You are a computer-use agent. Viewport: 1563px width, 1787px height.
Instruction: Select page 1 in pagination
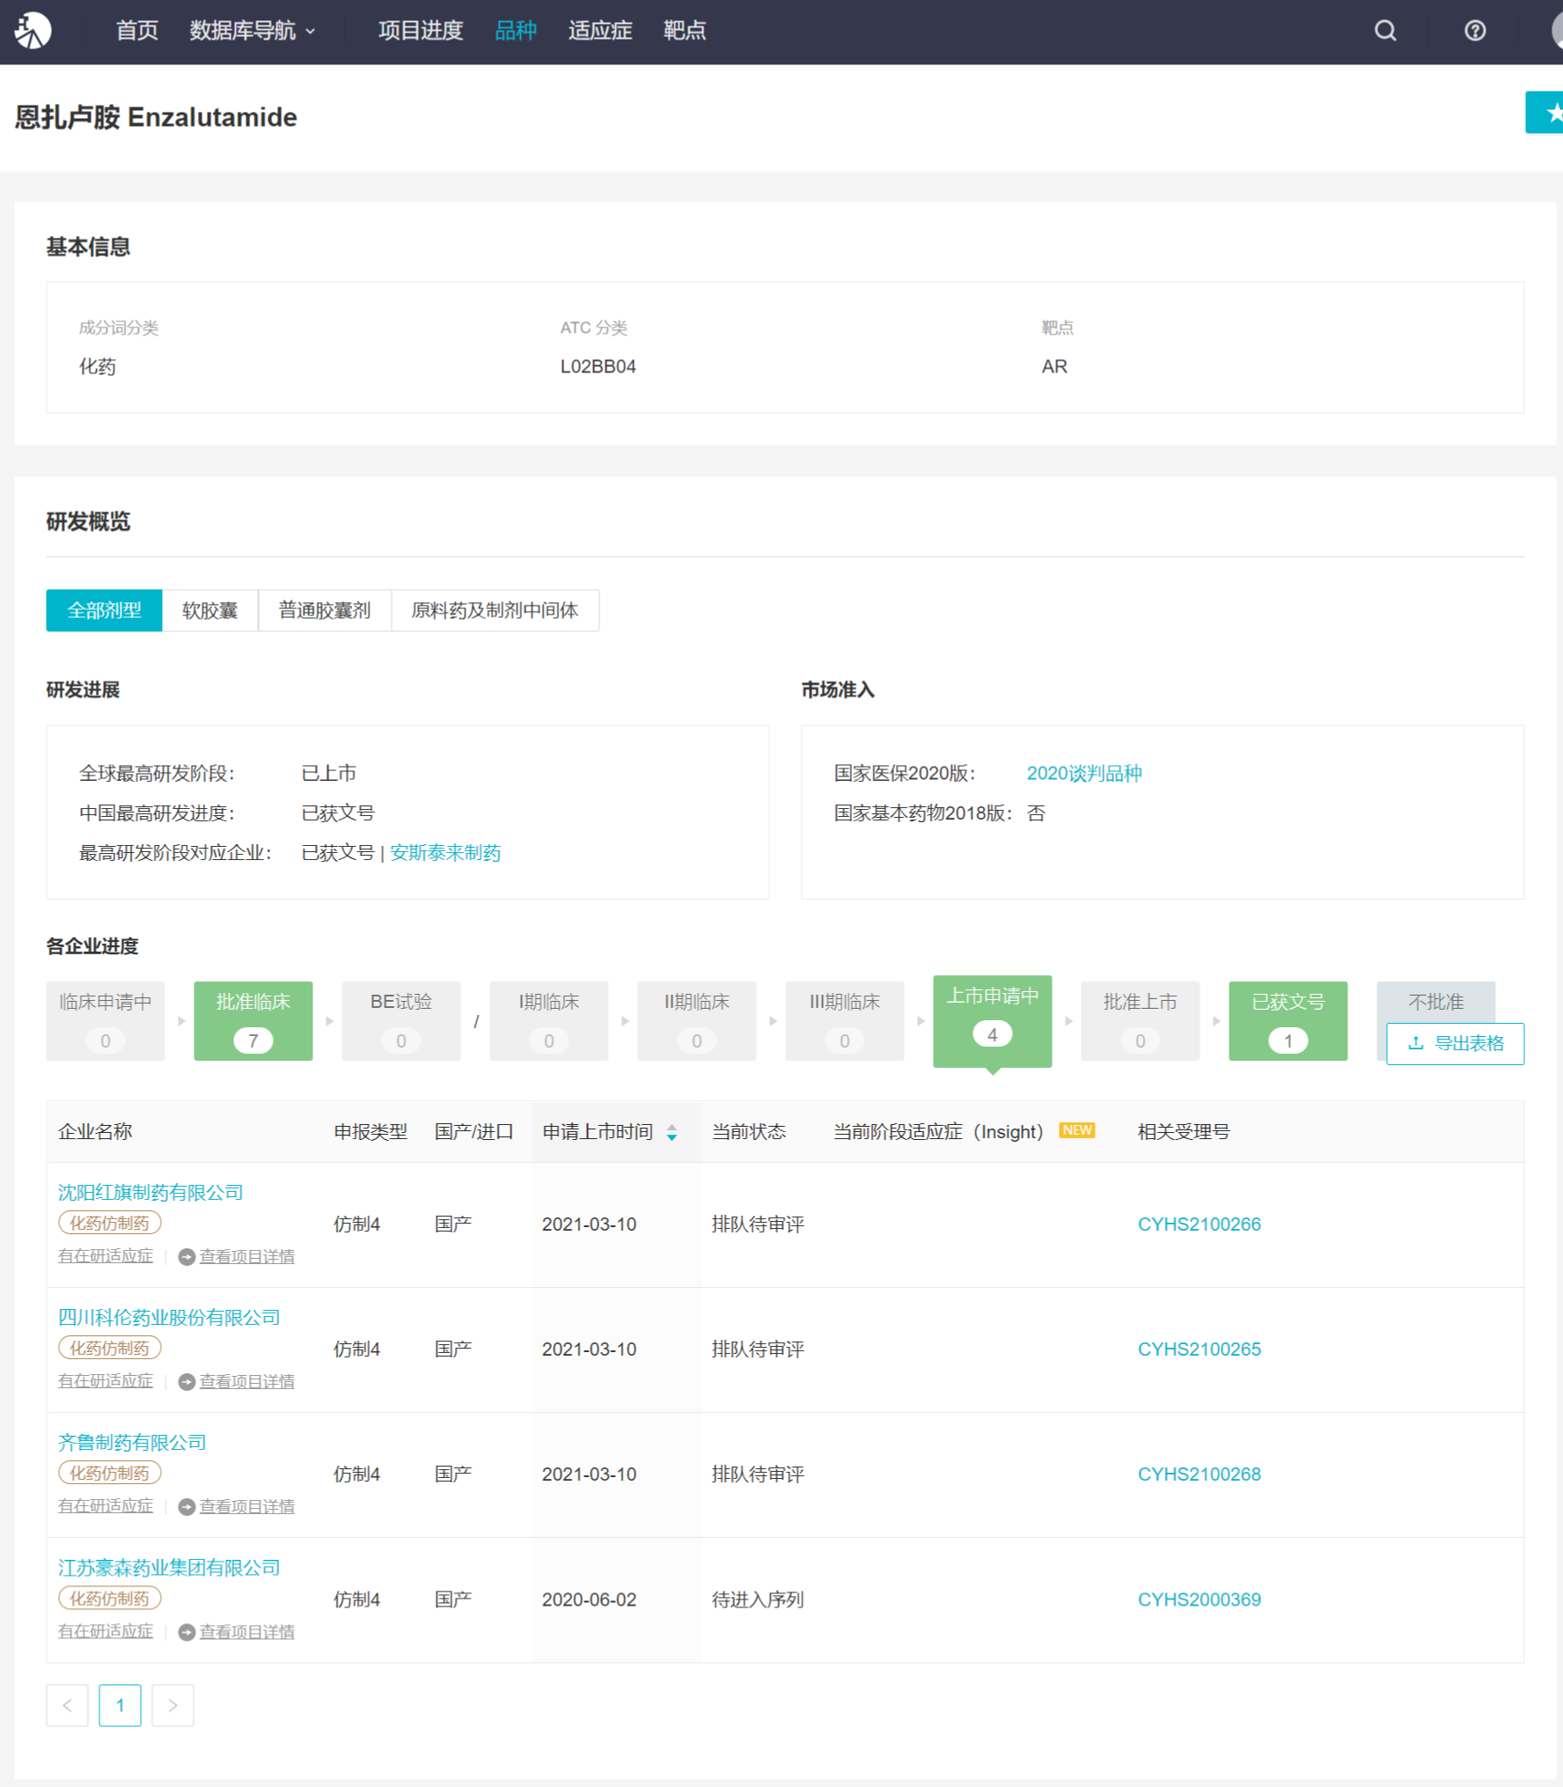[x=121, y=1706]
